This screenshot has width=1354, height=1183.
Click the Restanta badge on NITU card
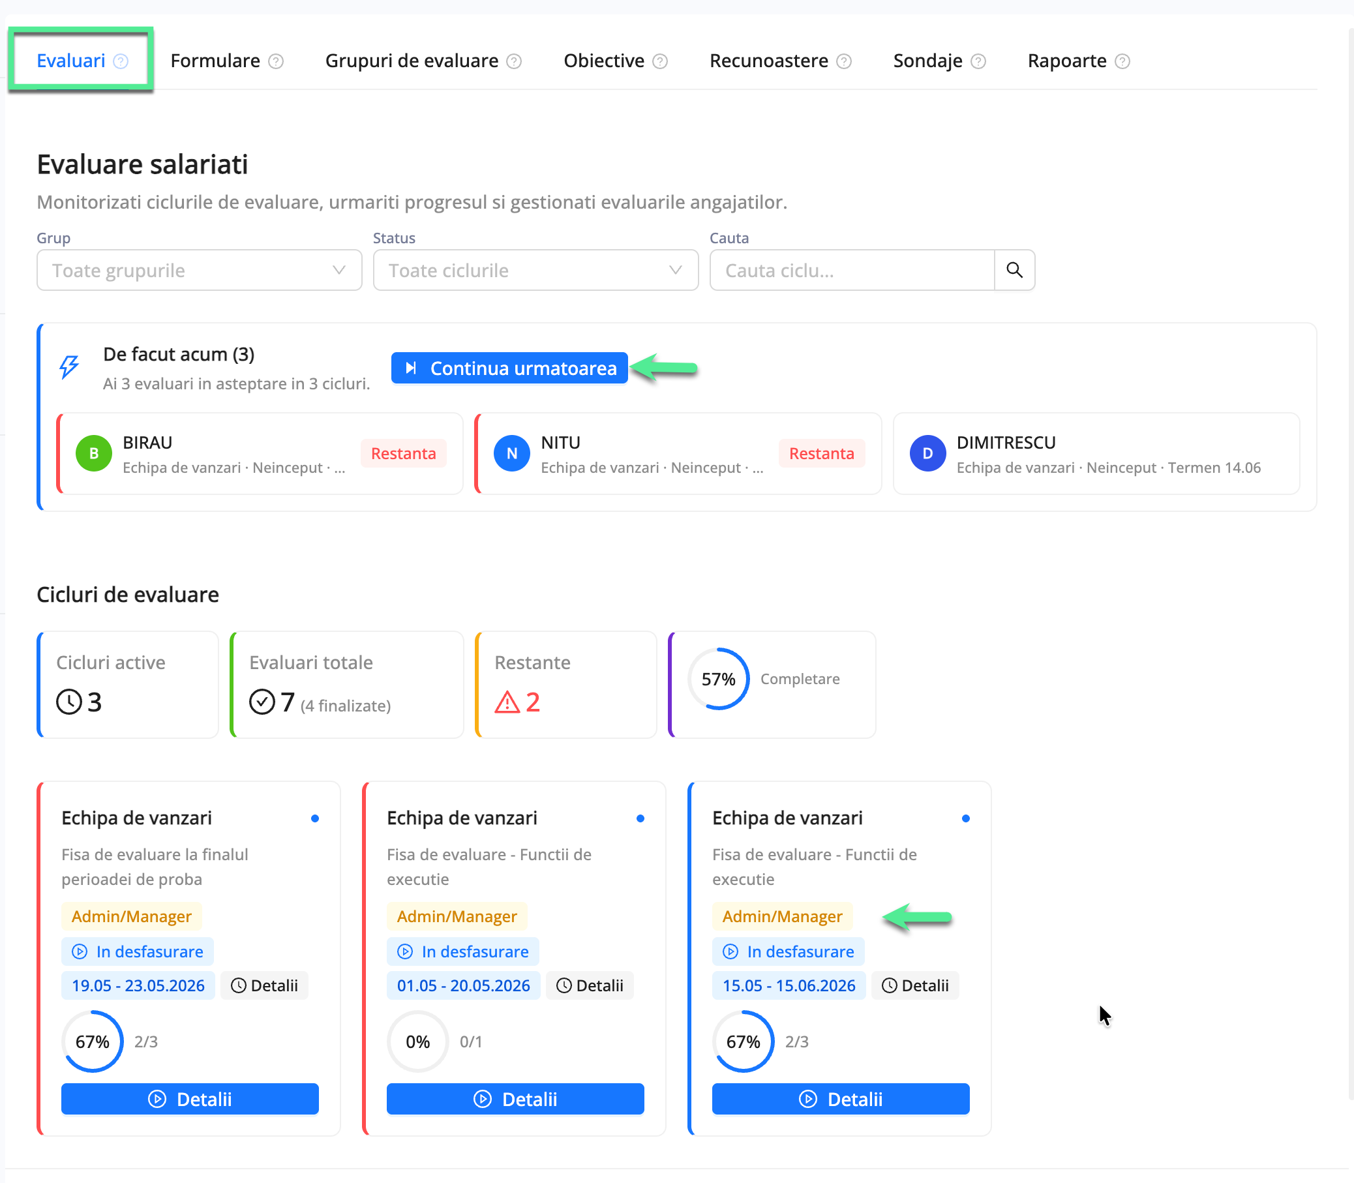[x=822, y=453]
